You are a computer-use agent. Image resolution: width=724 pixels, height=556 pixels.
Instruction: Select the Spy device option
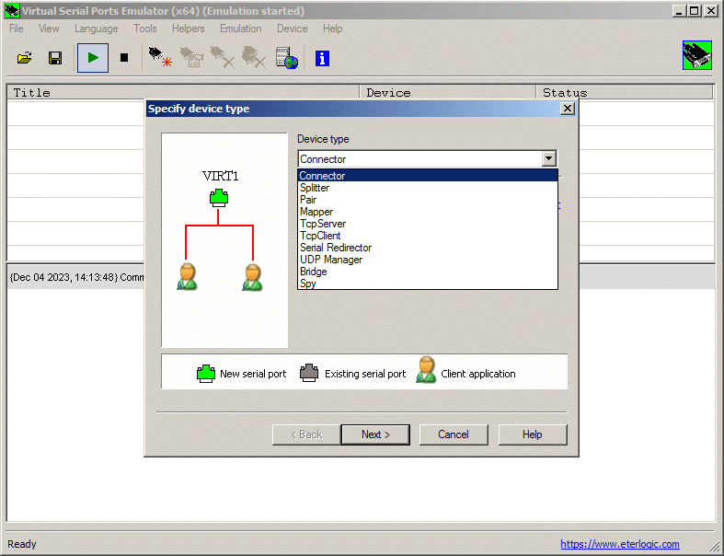(x=308, y=284)
